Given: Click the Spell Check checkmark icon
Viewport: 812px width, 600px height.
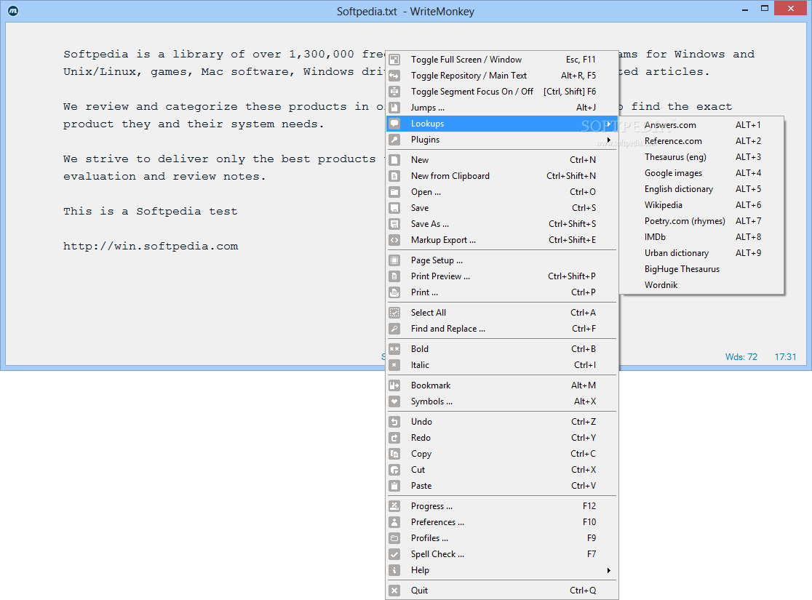Looking at the screenshot, I should pyautogui.click(x=394, y=554).
